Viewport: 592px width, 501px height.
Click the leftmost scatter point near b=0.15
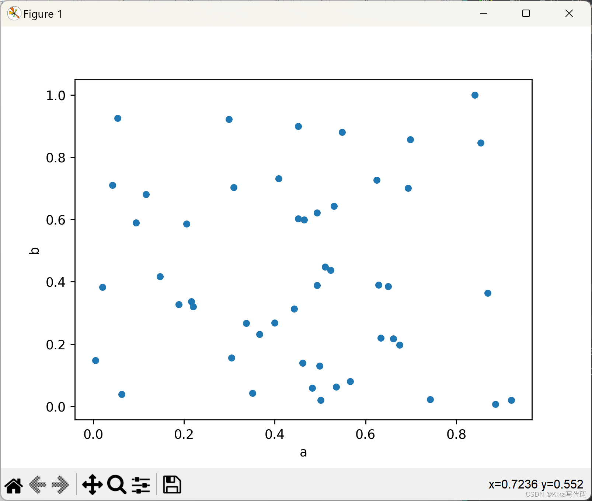(95, 360)
